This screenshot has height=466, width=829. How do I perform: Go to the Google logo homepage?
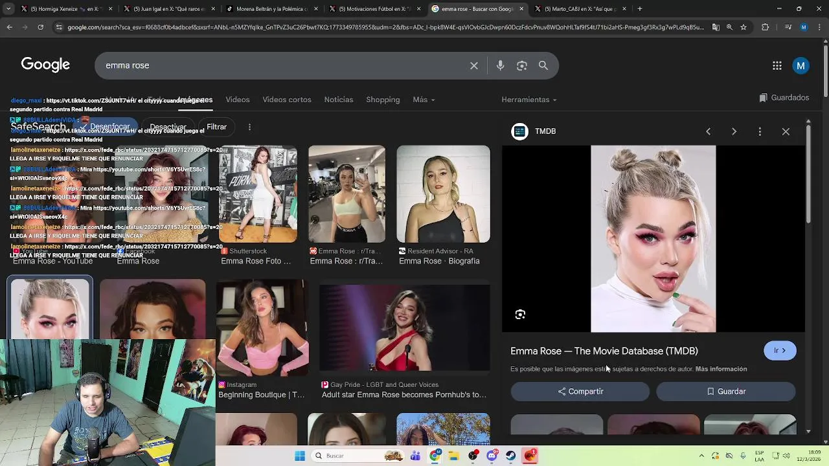45,65
